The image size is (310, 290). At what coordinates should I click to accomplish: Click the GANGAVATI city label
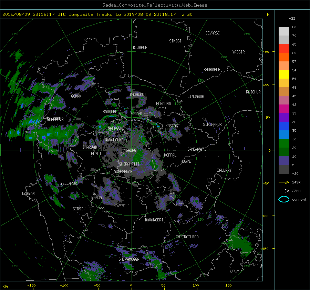pos(197,149)
